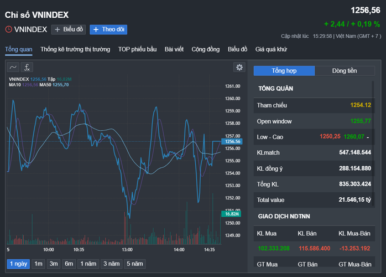This screenshot has height=277, width=386.
Task: Click the GIAO DỊCH NĐTNN section header
Action: point(284,216)
